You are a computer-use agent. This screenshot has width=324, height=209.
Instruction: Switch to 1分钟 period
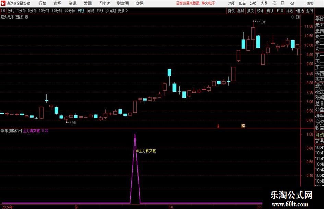click(21, 11)
